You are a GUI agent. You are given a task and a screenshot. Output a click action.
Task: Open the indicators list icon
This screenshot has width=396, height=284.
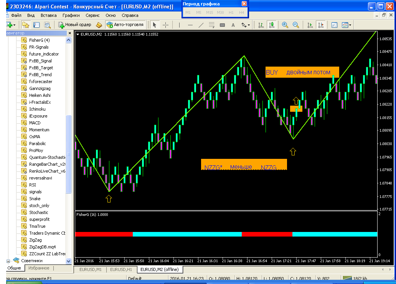point(334,25)
